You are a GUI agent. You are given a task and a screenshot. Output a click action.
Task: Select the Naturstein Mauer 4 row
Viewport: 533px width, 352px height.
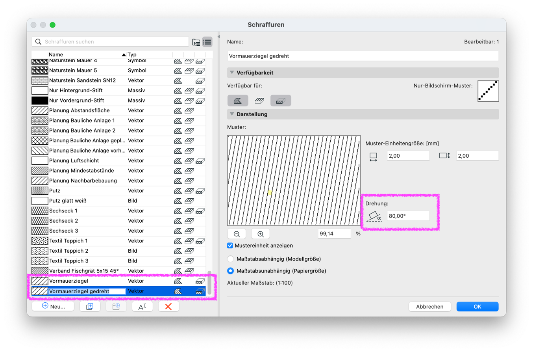click(118, 61)
